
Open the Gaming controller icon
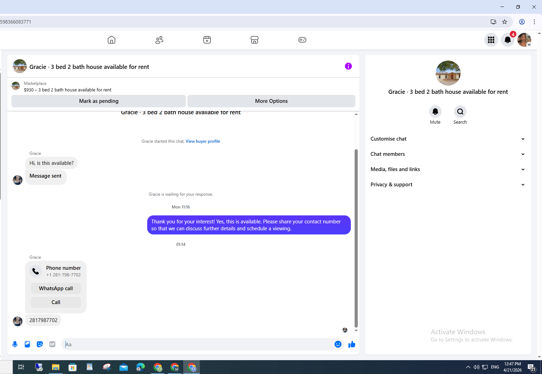click(x=302, y=40)
